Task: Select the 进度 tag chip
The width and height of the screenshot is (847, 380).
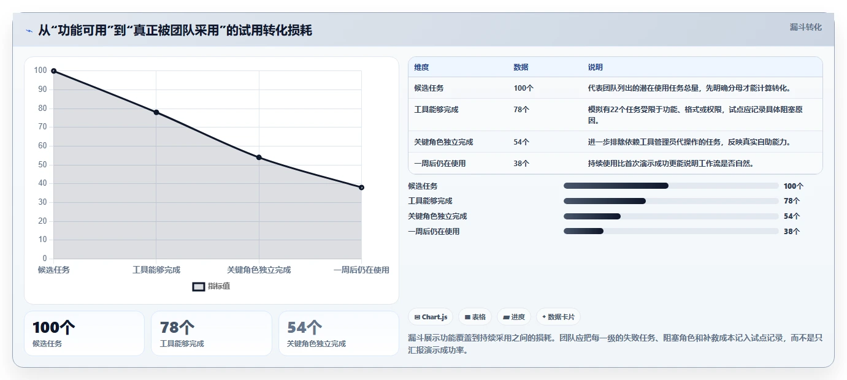Action: click(x=514, y=317)
